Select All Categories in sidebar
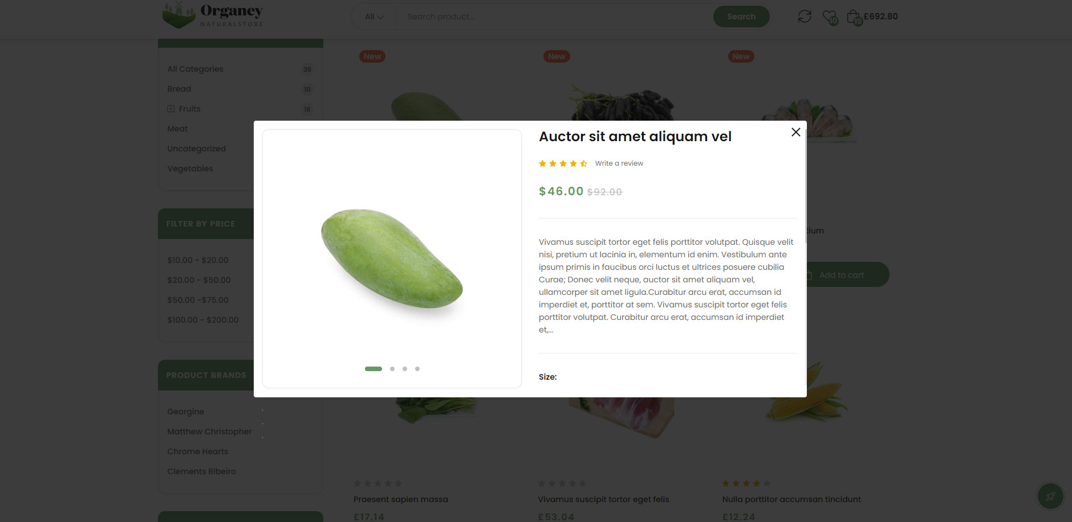Screen dimensions: 1072x522 click(x=195, y=69)
